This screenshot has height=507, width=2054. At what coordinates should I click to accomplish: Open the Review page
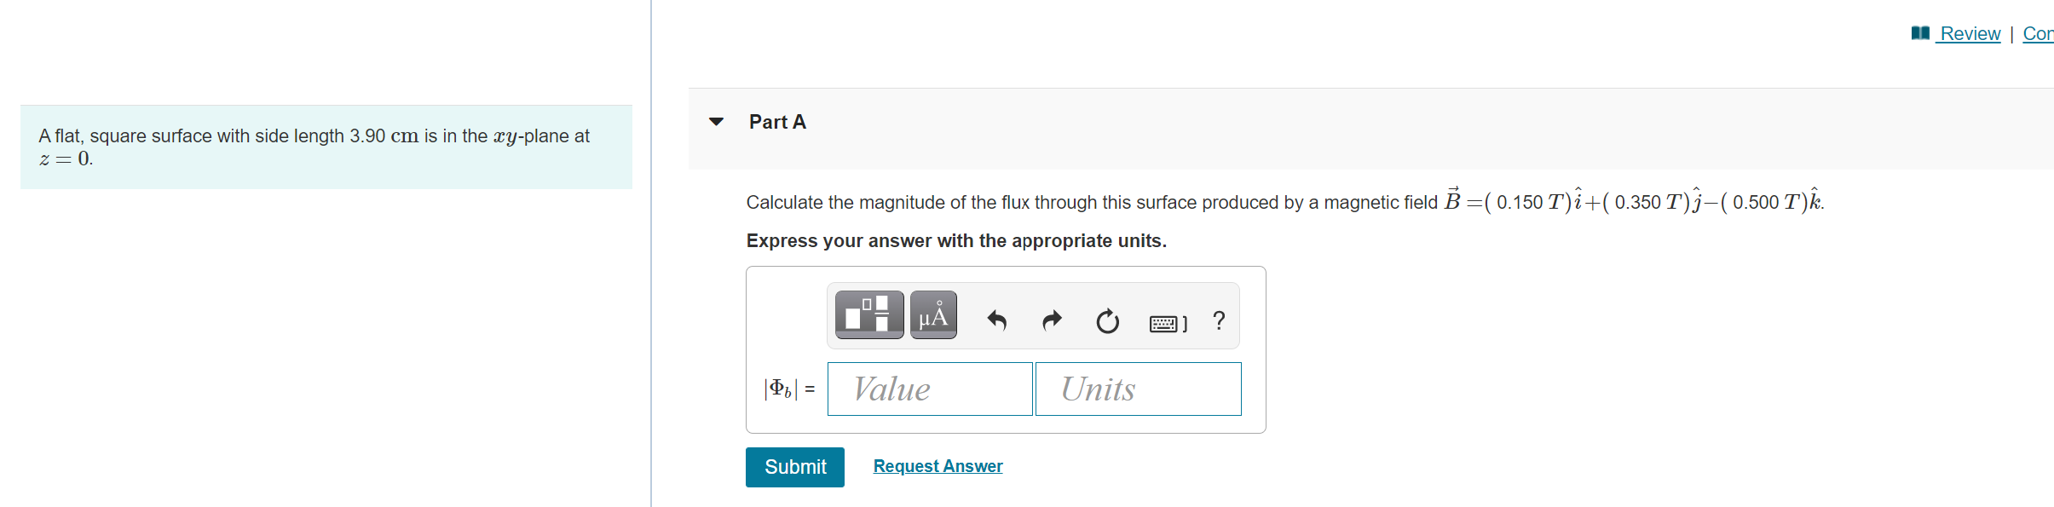tap(1969, 33)
